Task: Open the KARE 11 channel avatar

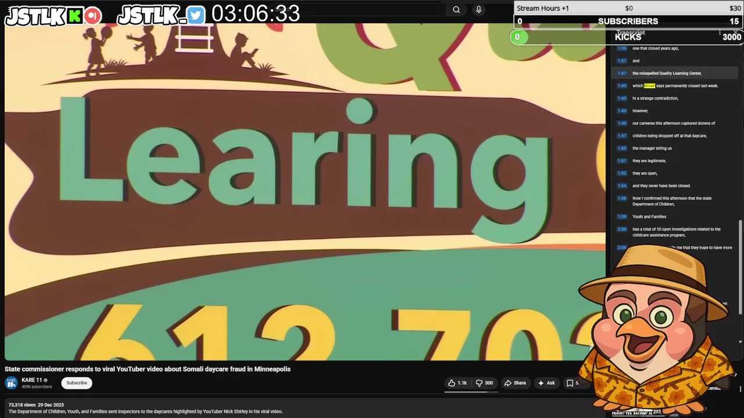Action: click(x=11, y=383)
